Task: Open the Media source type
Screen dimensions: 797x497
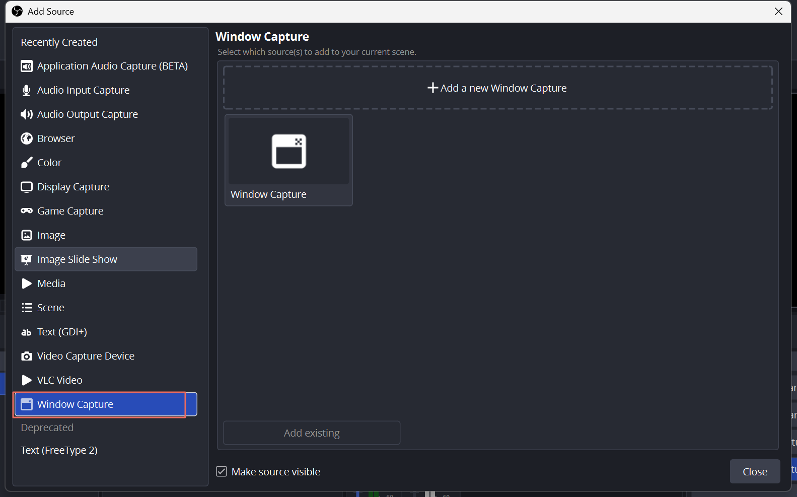Action: (106, 283)
